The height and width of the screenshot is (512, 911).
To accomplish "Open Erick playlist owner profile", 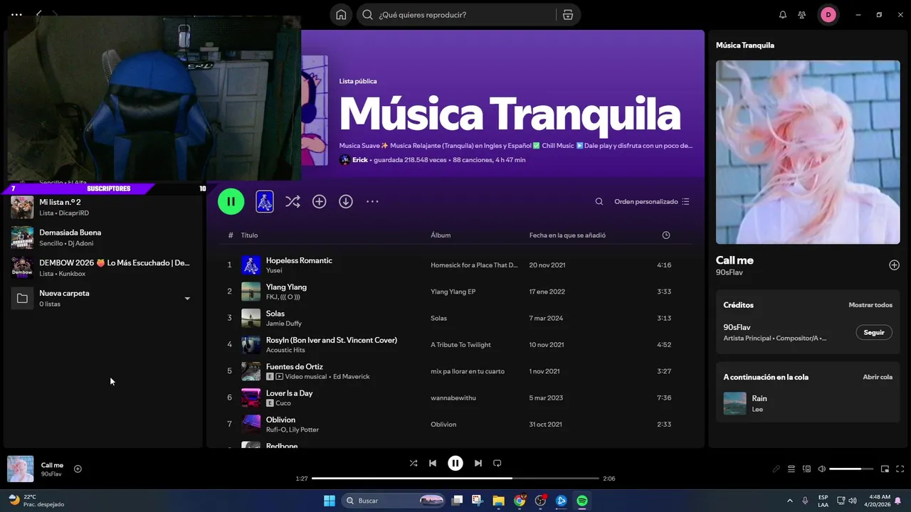I will pos(360,160).
